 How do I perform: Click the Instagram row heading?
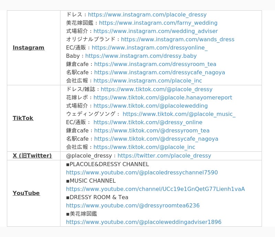(x=29, y=48)
